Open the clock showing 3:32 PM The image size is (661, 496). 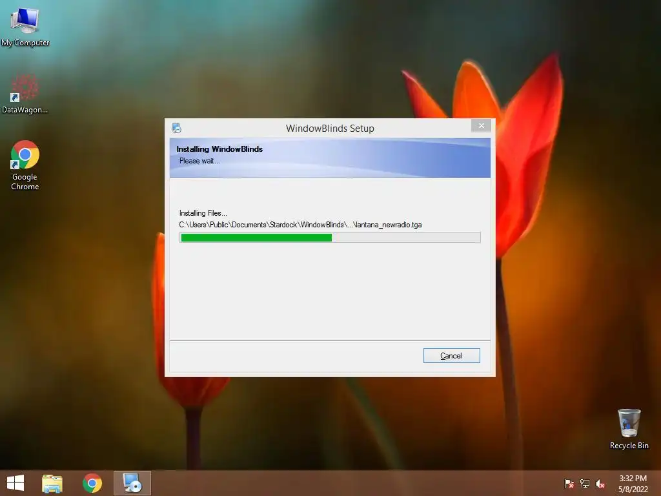[633, 483]
